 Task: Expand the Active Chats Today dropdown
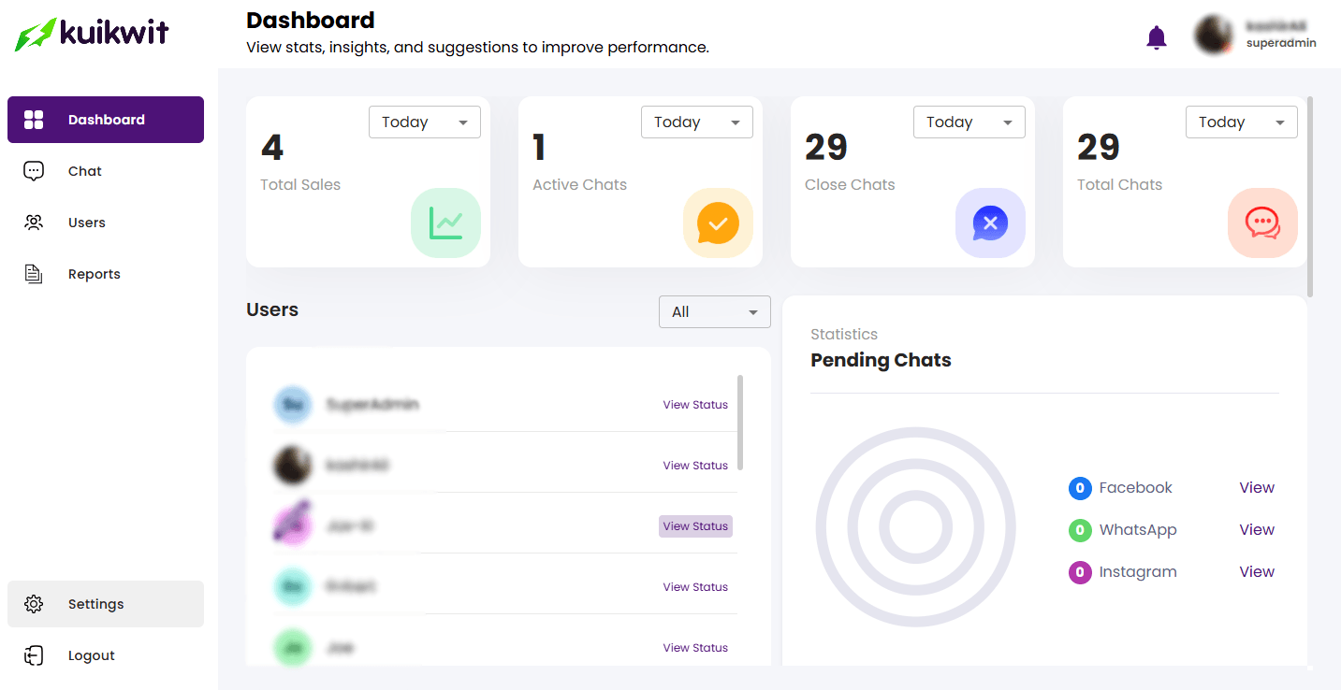click(696, 122)
